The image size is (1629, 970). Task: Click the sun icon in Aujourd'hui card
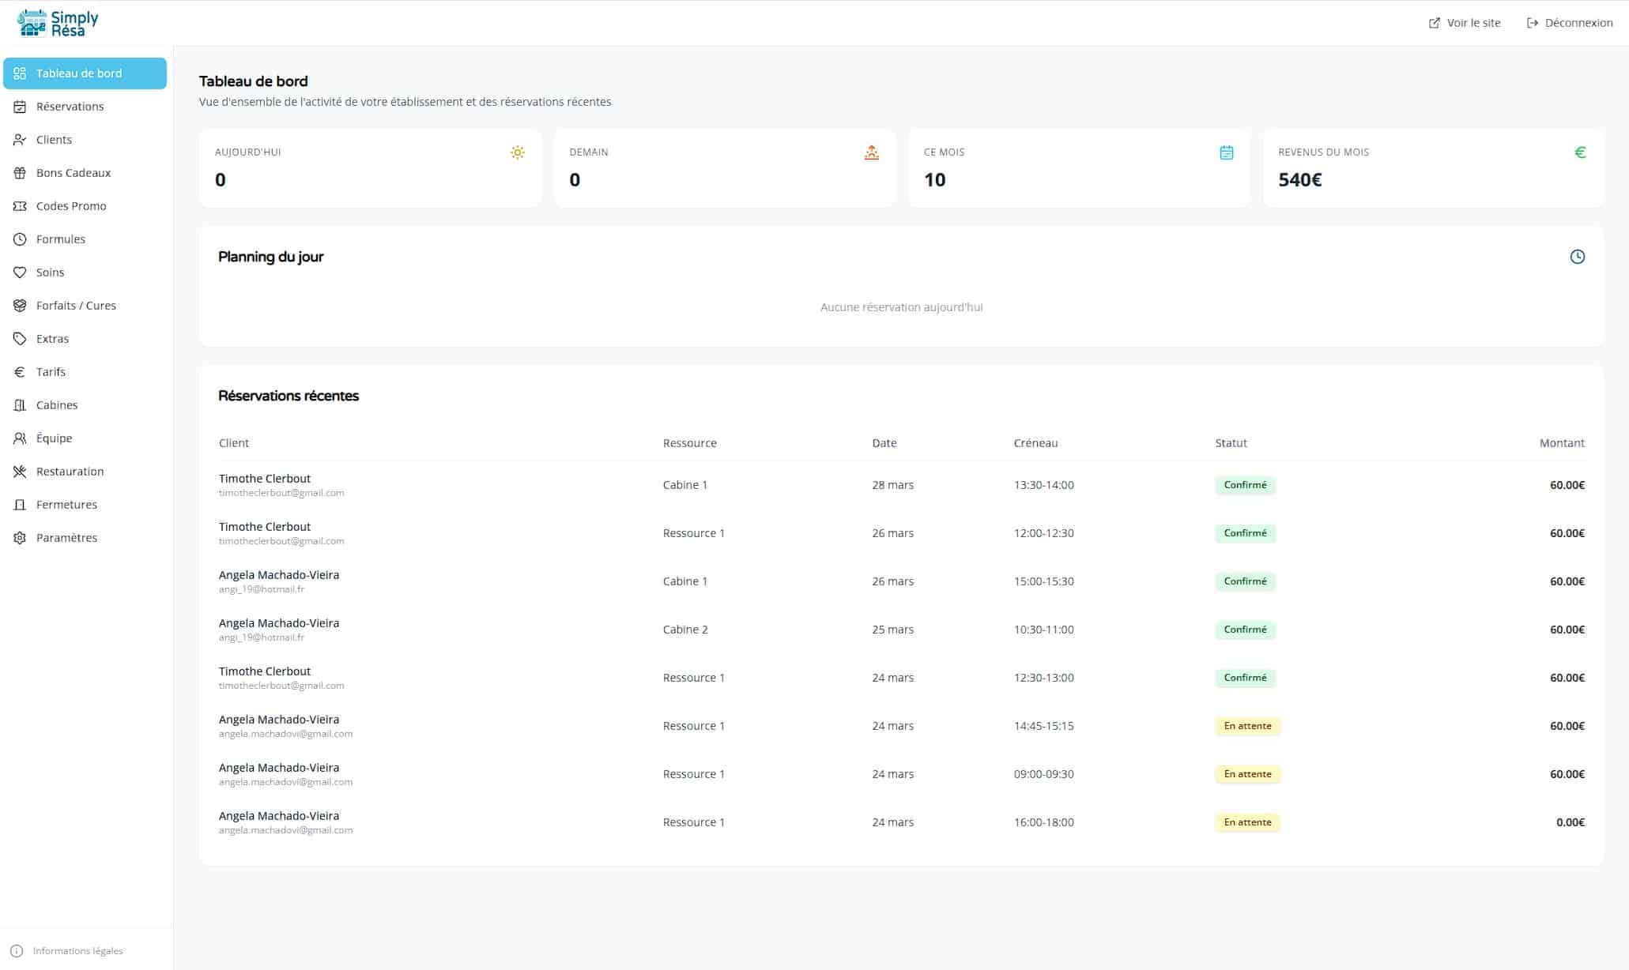(518, 152)
